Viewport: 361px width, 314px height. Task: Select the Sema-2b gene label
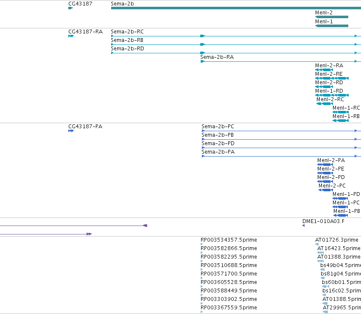pos(122,4)
